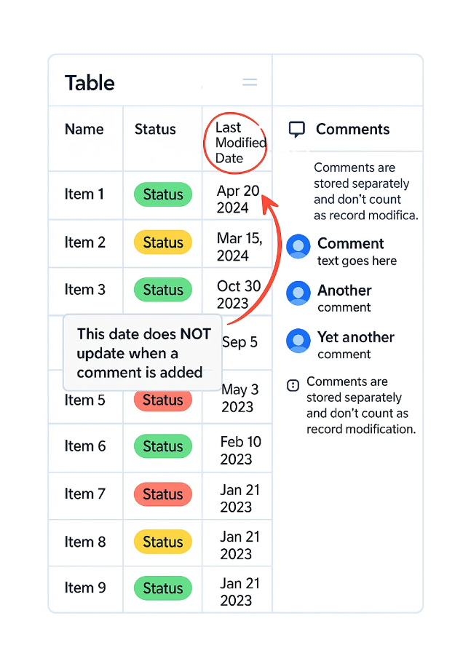This screenshot has height=672, width=471.
Task: Select the Item 9 row name
Action: (x=84, y=588)
